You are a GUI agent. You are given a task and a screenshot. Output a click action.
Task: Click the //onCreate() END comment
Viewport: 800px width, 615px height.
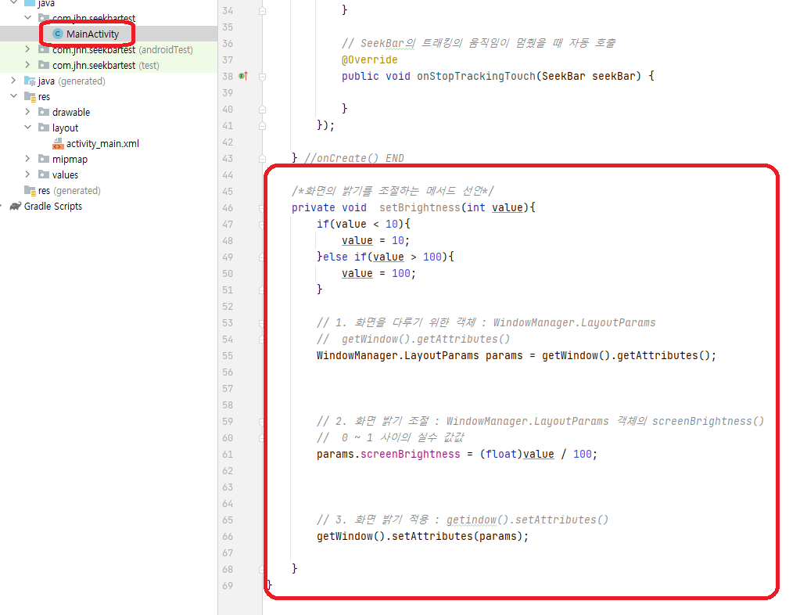pos(354,159)
